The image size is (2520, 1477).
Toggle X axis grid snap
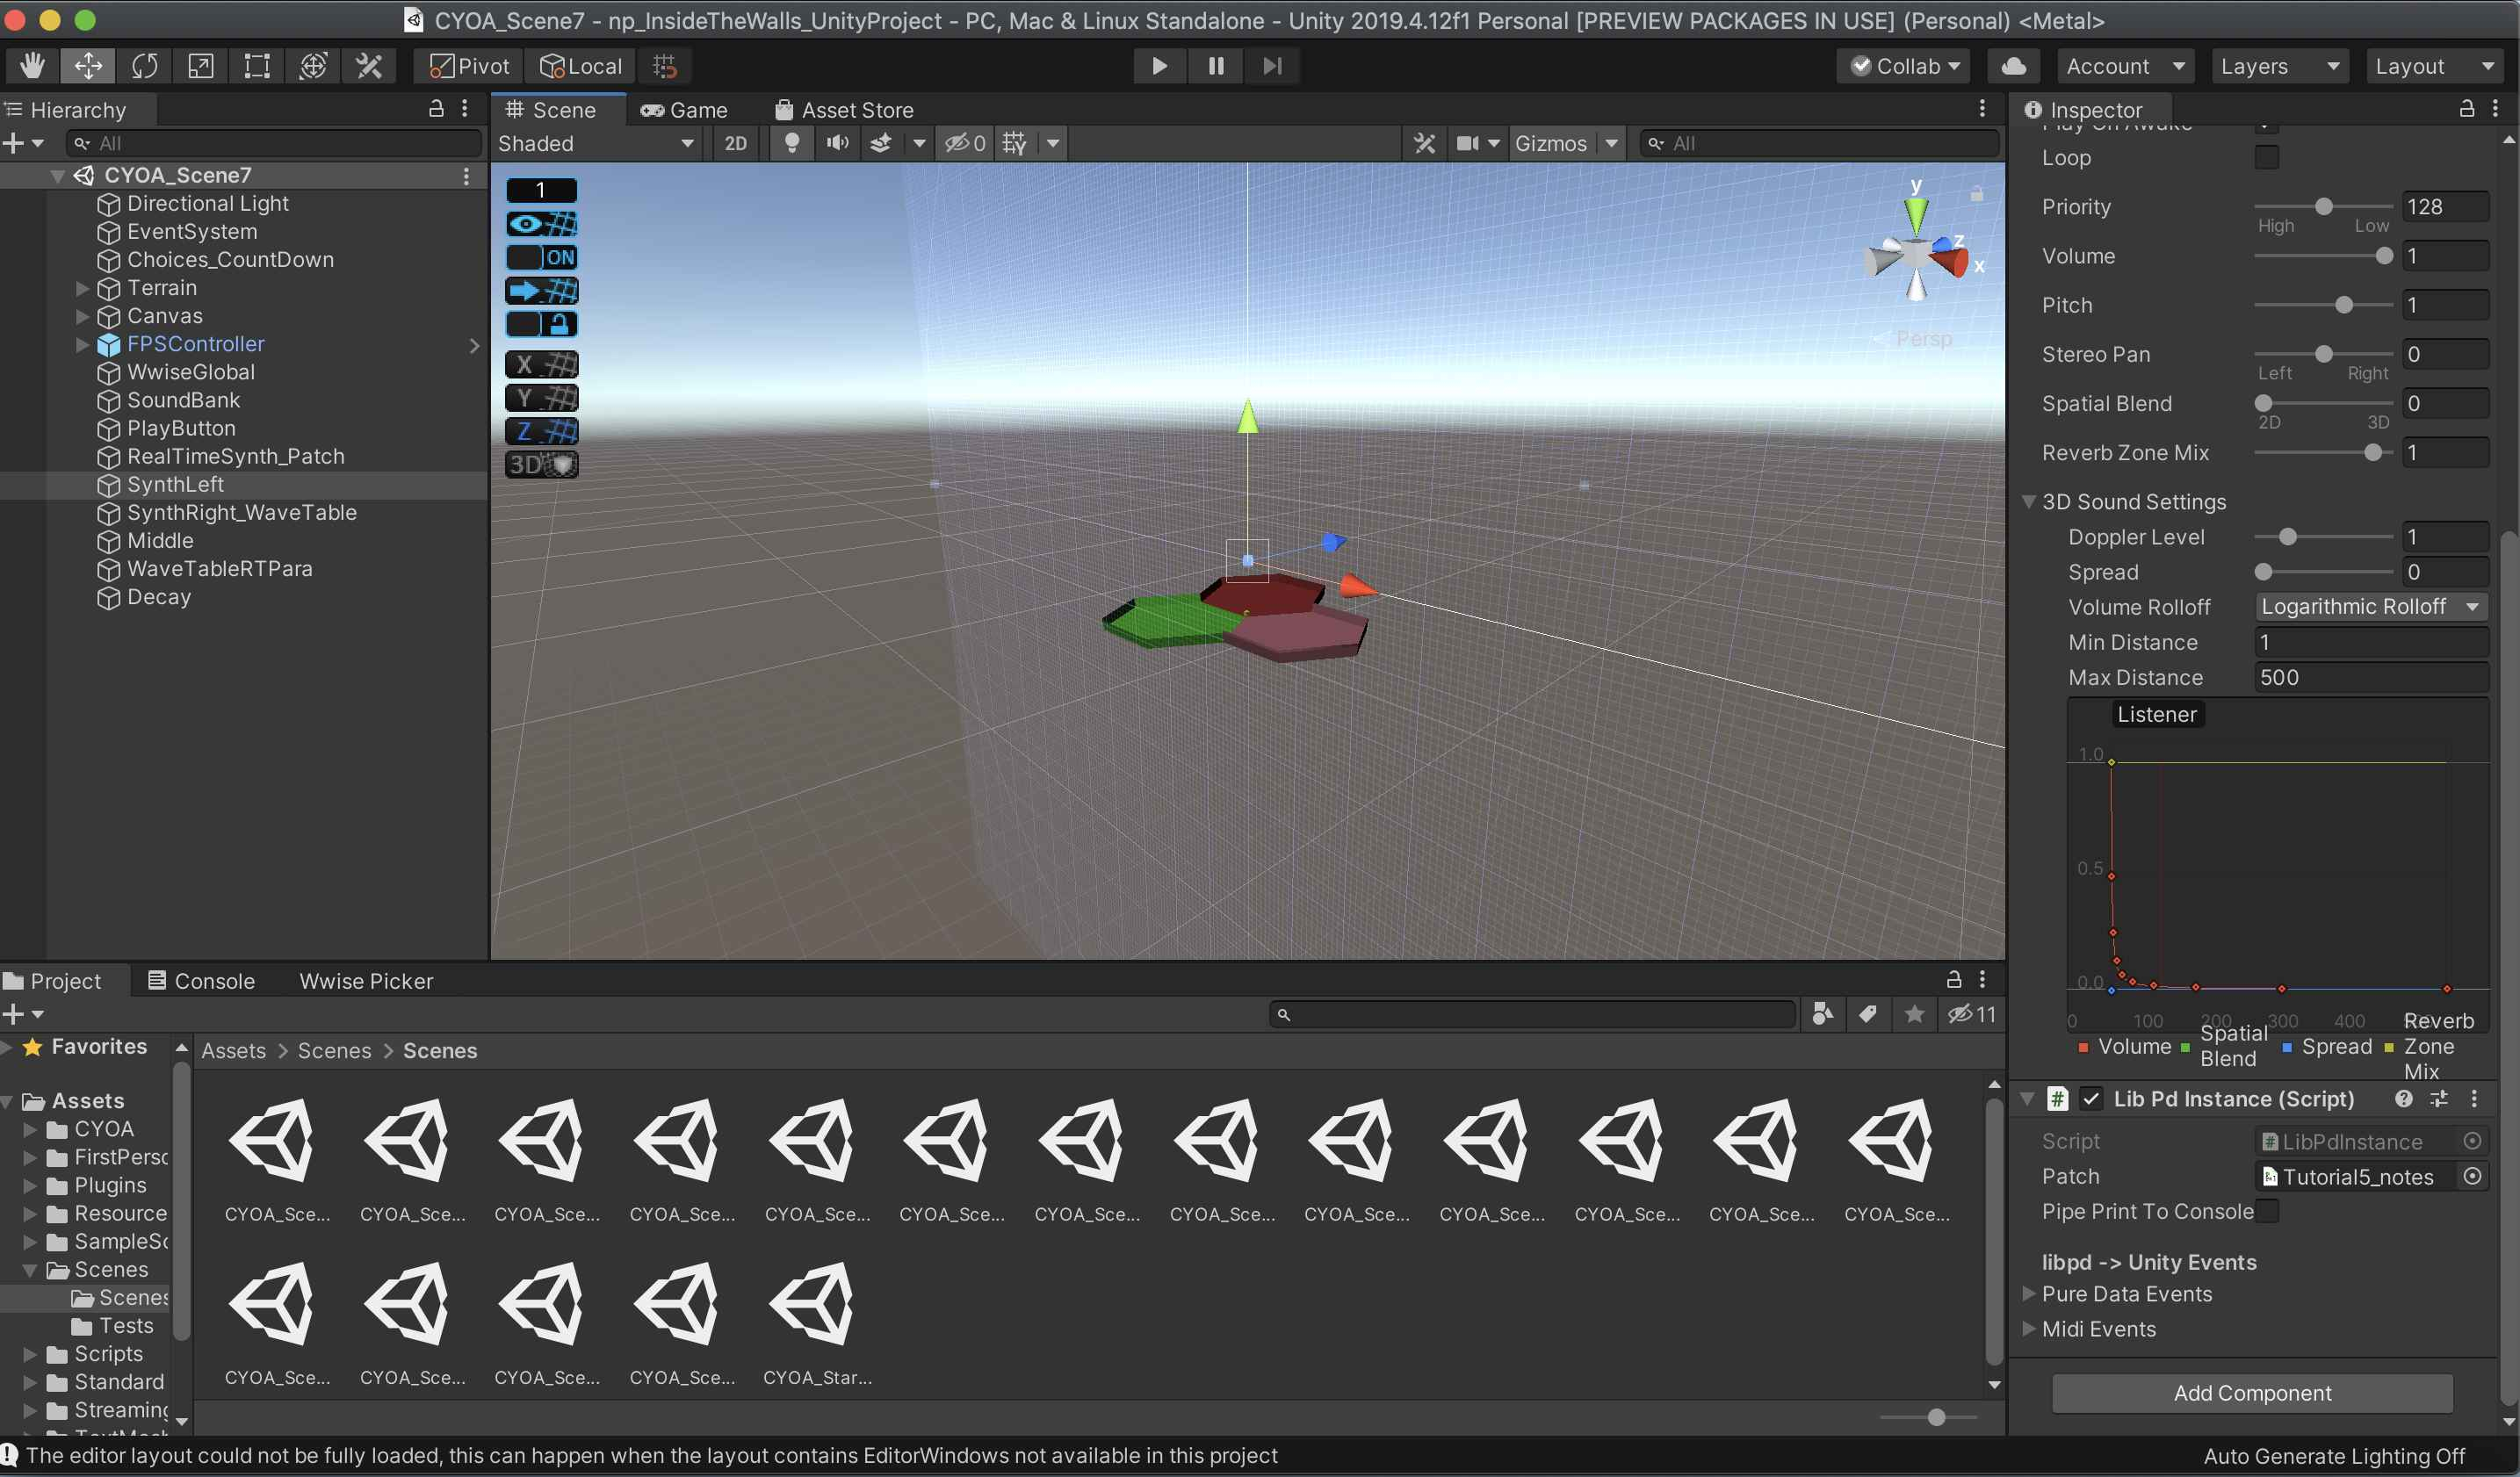541,364
